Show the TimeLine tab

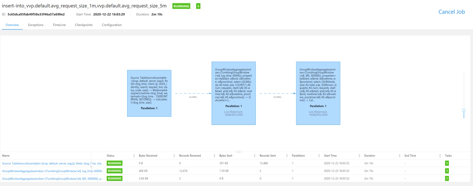coord(59,25)
